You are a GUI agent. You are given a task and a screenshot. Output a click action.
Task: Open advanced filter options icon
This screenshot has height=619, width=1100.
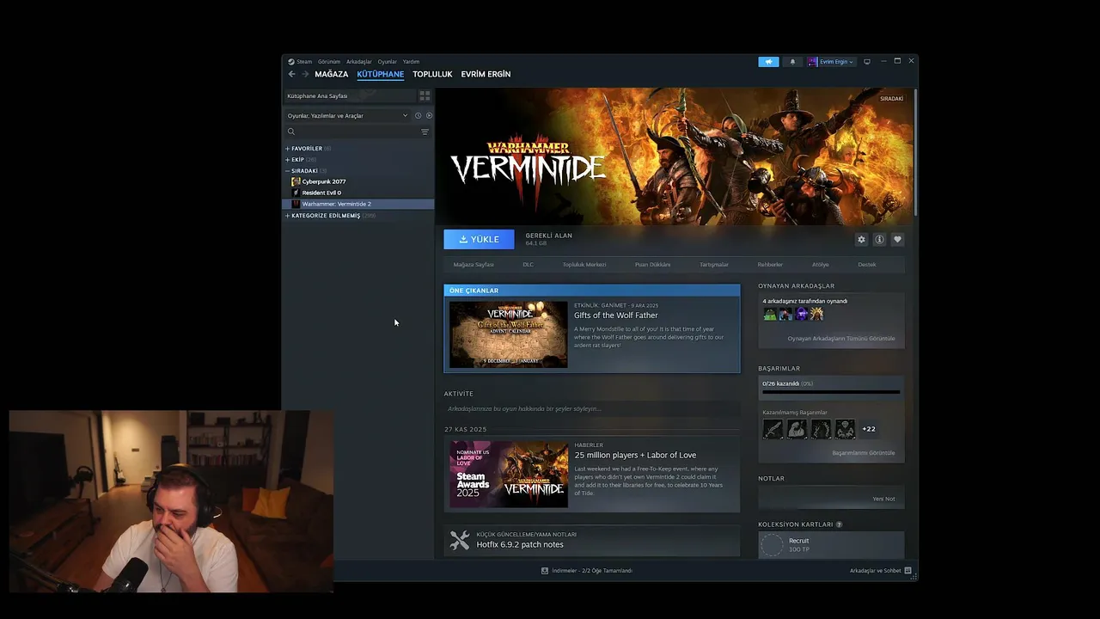point(425,132)
